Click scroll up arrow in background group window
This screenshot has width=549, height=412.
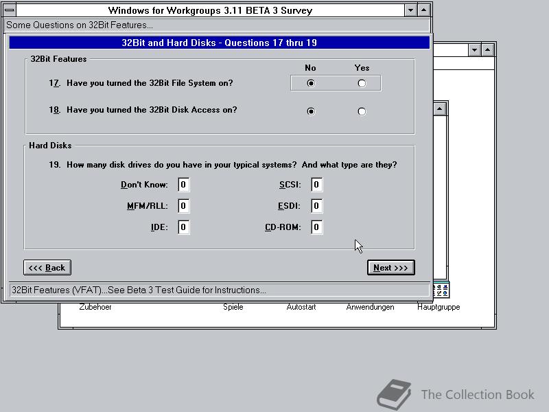[x=440, y=109]
